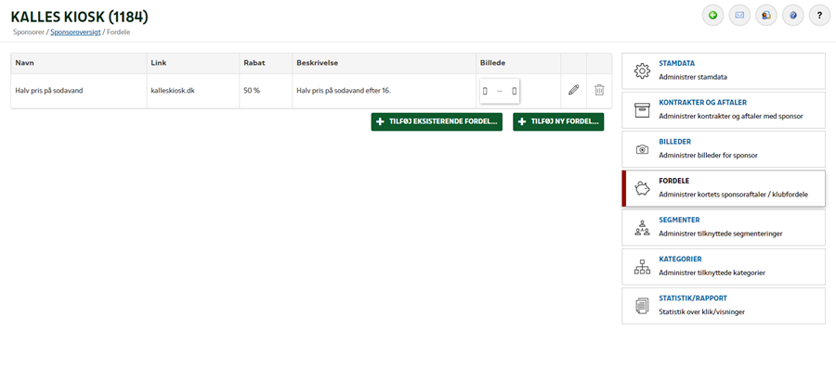The height and width of the screenshot is (367, 836).
Task: Click the green back arrow icon
Action: click(712, 16)
